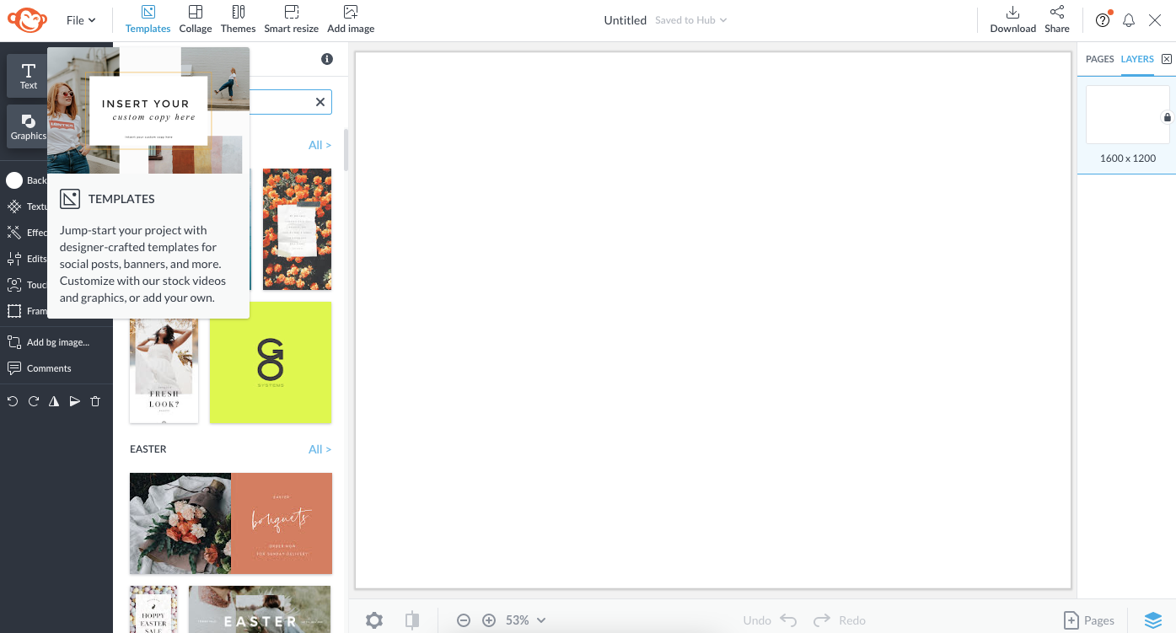The height and width of the screenshot is (633, 1176).
Task: Switch to the Pages tab
Action: coord(1099,59)
